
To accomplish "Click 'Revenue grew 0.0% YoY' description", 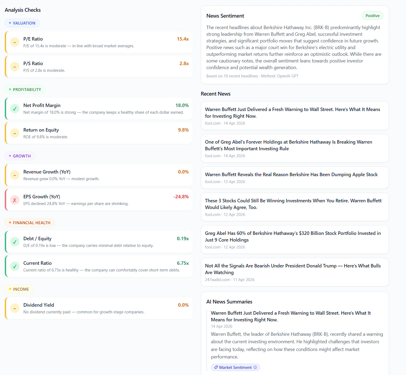I will coord(61,179).
